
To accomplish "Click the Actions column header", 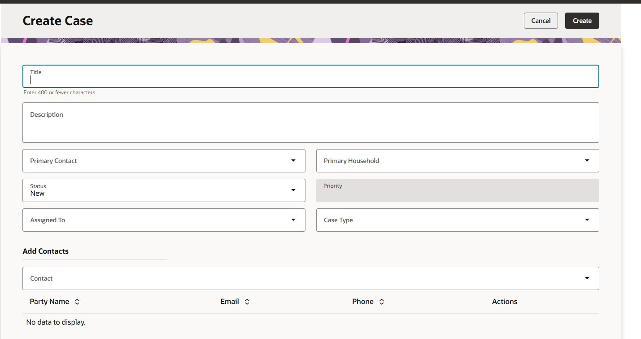I will pyautogui.click(x=505, y=301).
